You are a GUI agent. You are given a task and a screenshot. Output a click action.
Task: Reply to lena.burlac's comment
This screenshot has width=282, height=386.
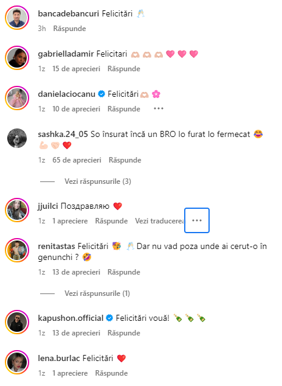coord(111,373)
